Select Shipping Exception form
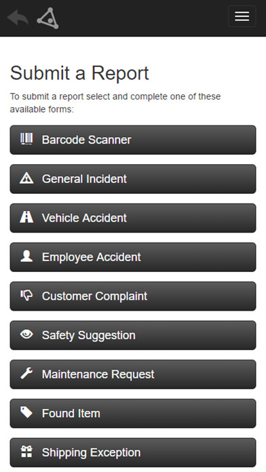This screenshot has width=266, height=472. tap(133, 453)
